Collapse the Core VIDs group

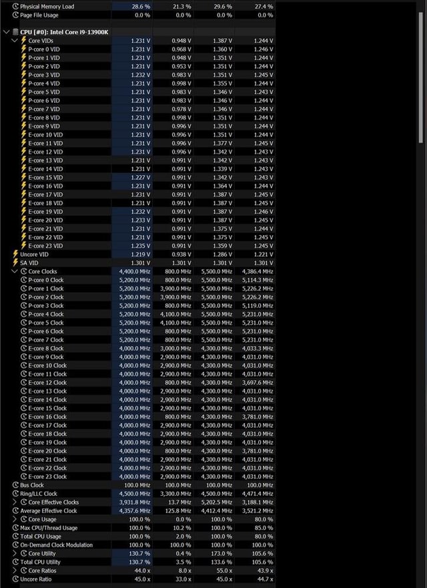pyautogui.click(x=15, y=41)
